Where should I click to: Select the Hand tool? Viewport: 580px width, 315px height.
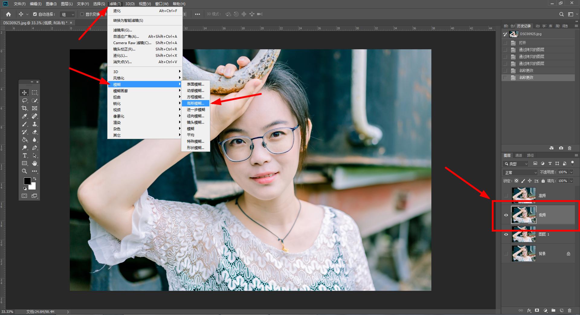tap(35, 163)
